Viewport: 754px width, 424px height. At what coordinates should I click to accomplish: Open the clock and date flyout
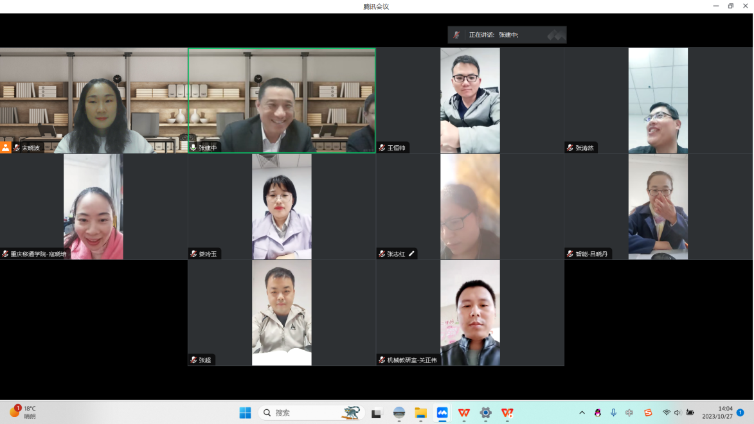(717, 412)
